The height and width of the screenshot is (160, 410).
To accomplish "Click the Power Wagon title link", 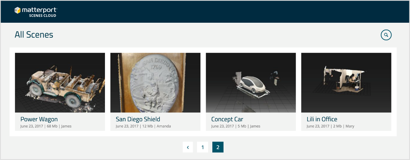I will coord(39,119).
